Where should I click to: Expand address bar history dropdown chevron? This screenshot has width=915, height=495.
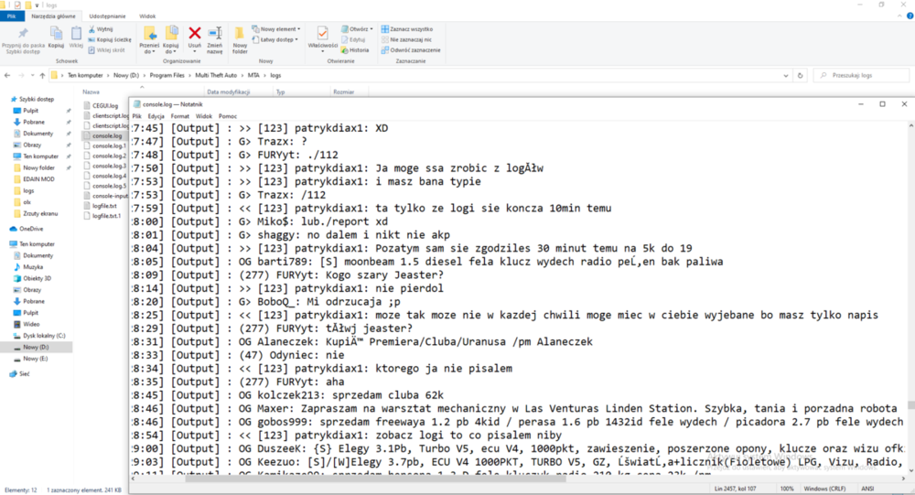[785, 75]
